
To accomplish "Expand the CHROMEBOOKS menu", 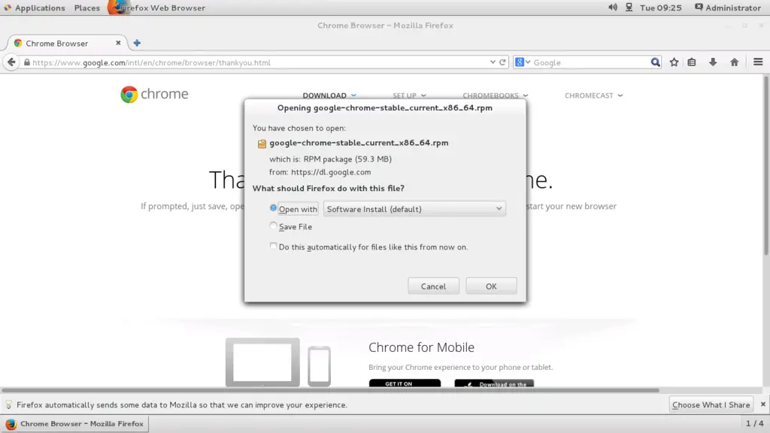I will [x=496, y=95].
